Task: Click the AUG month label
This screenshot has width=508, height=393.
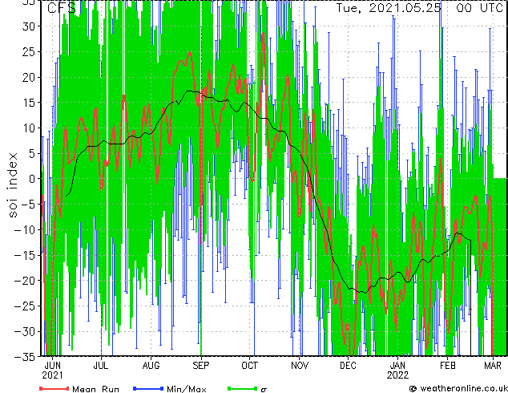Action: click(x=151, y=366)
